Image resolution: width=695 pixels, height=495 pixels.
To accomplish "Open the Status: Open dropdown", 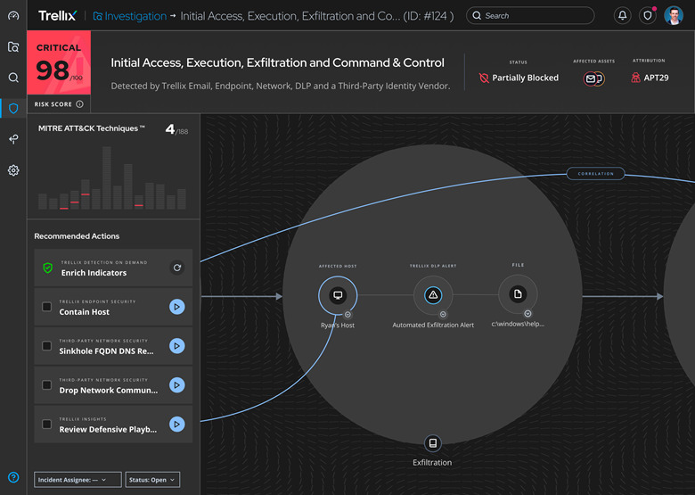I will (152, 480).
